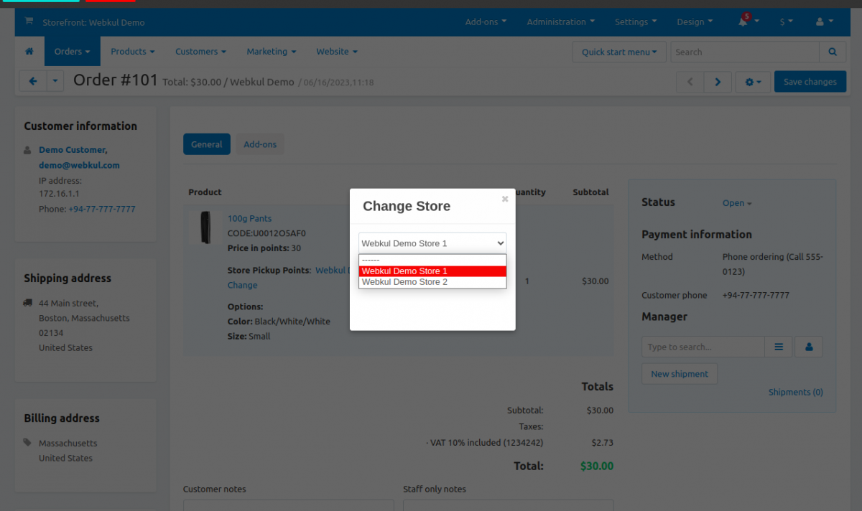This screenshot has height=511, width=862.
Task: Open the Orders menu
Action: [x=73, y=52]
